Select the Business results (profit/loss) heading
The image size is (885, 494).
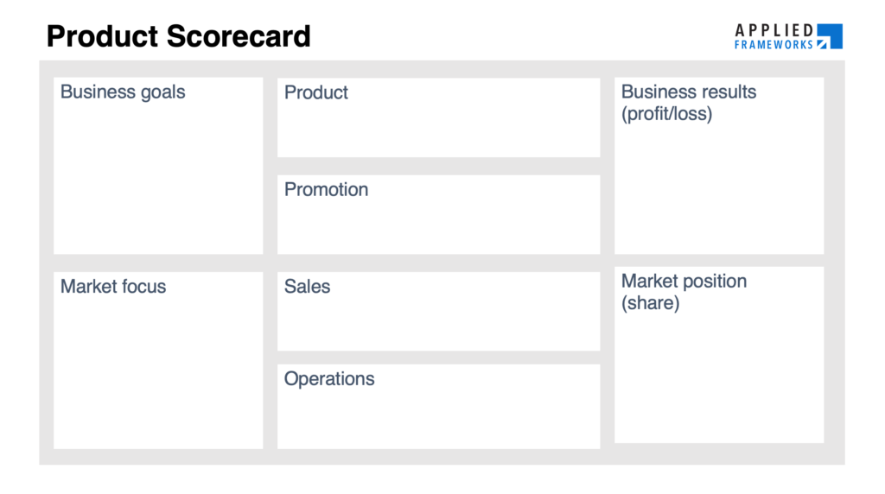click(x=689, y=103)
